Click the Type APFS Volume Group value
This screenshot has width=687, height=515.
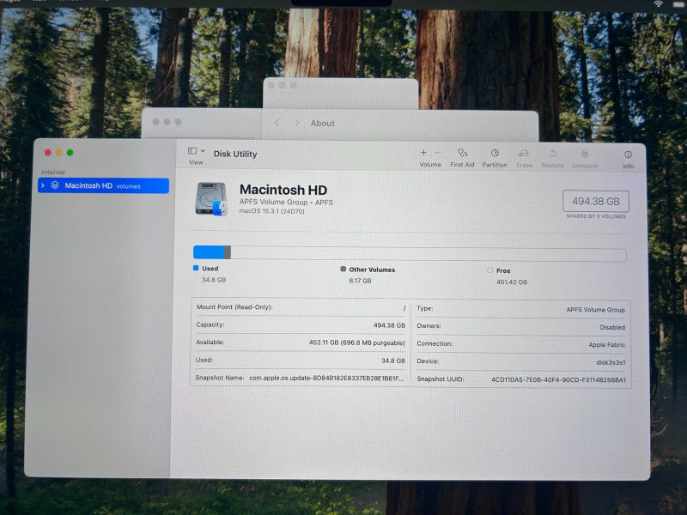(x=595, y=310)
